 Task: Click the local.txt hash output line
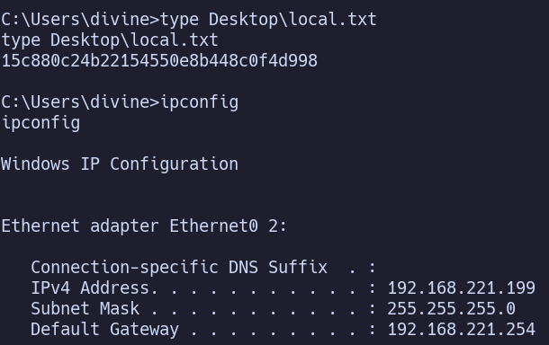pos(159,61)
